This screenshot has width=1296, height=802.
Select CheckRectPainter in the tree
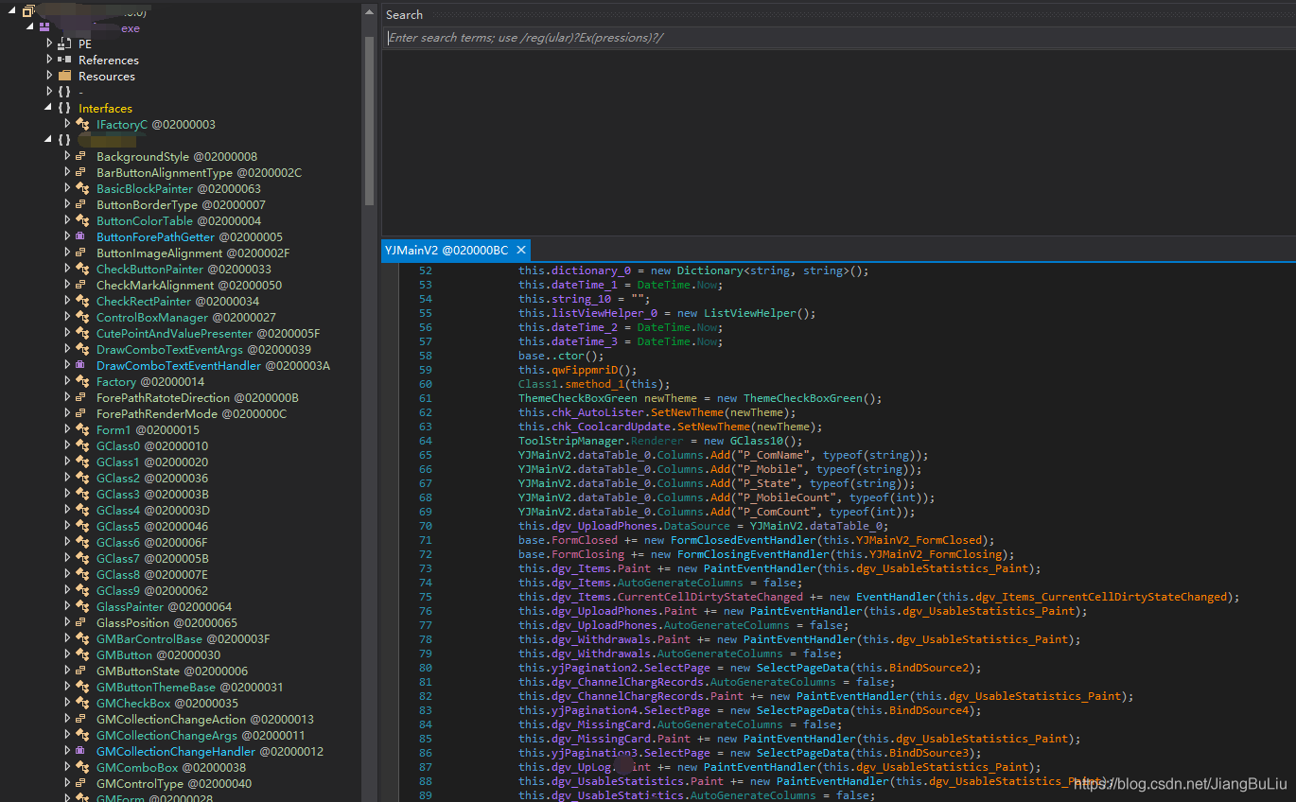pyautogui.click(x=179, y=301)
